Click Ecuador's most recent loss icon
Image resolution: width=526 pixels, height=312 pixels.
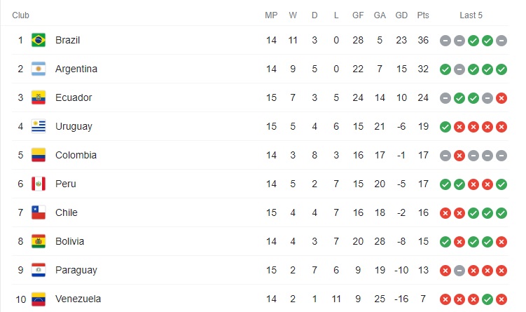[x=501, y=98]
